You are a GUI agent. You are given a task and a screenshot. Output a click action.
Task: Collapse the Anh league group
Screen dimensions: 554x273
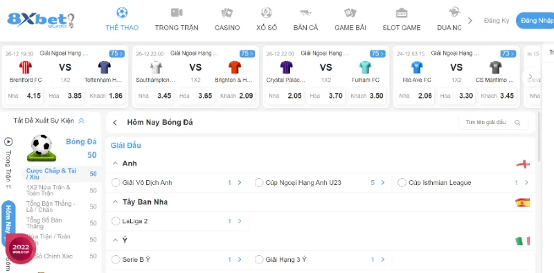[115, 164]
